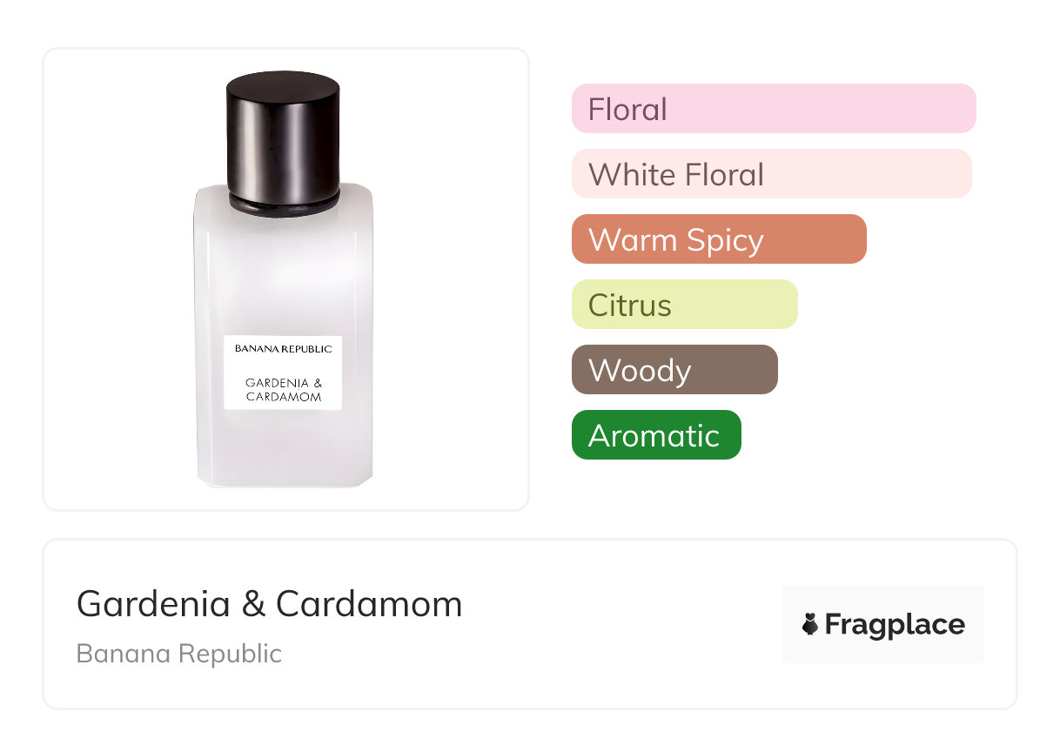Click the Gardenia & Cardamom text on bottle
Image resolution: width=1060 pixels, height=752 pixels.
(x=284, y=389)
